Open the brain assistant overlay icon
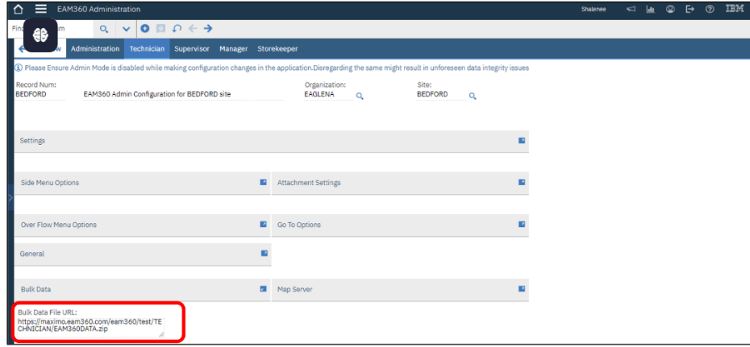This screenshot has width=750, height=347. point(40,35)
